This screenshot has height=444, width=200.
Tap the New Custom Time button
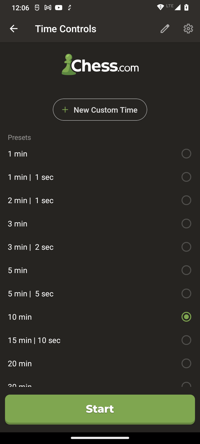click(x=100, y=110)
